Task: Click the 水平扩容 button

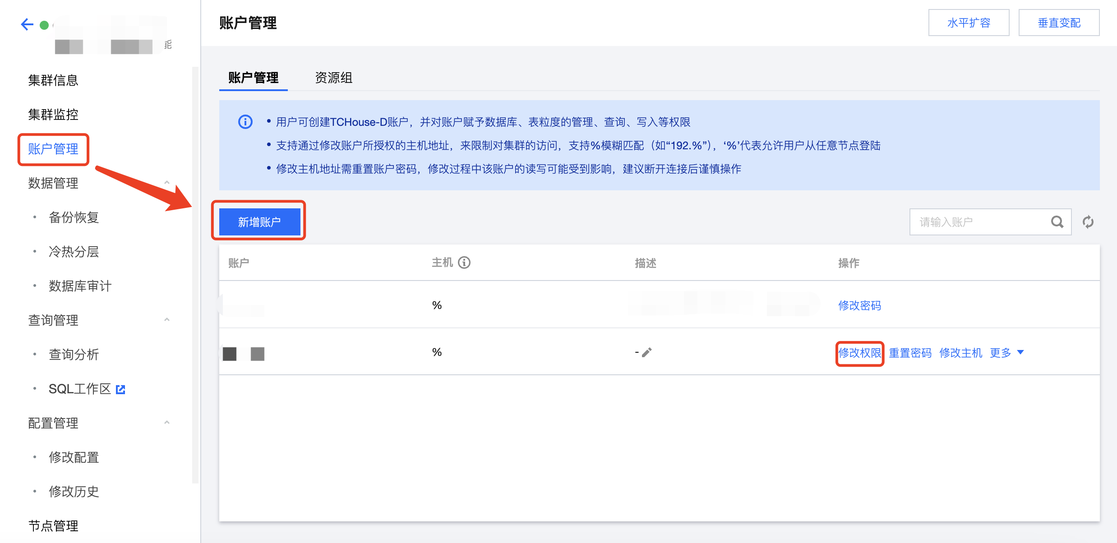Action: [968, 23]
